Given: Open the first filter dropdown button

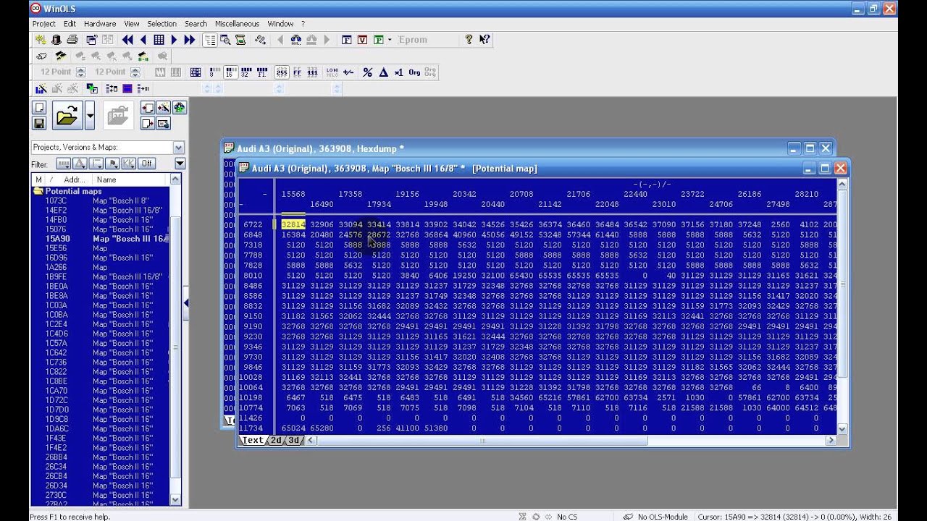Looking at the screenshot, I should point(64,164).
